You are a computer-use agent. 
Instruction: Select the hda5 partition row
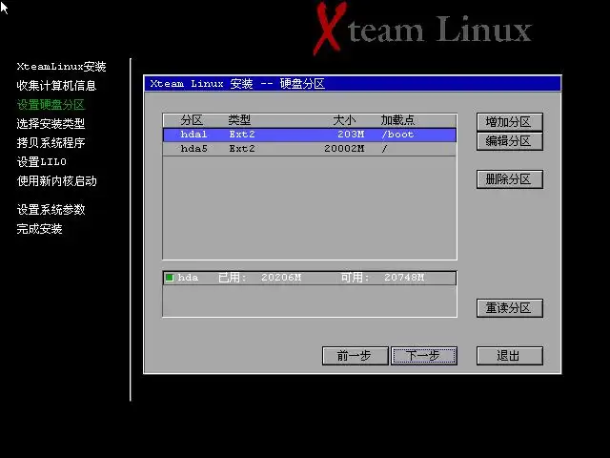[309, 149]
